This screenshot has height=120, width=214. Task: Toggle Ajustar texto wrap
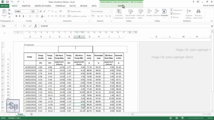[74, 11]
